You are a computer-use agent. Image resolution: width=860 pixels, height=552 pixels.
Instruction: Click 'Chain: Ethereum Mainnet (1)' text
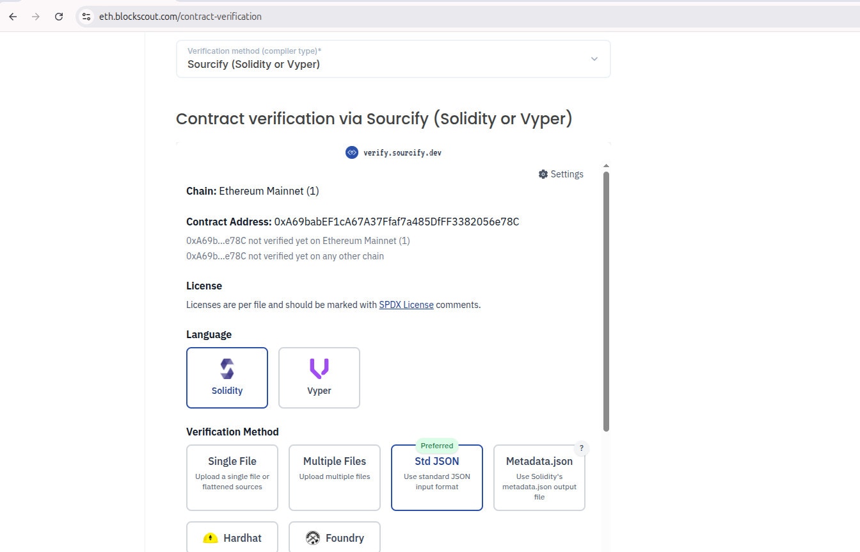coord(253,191)
